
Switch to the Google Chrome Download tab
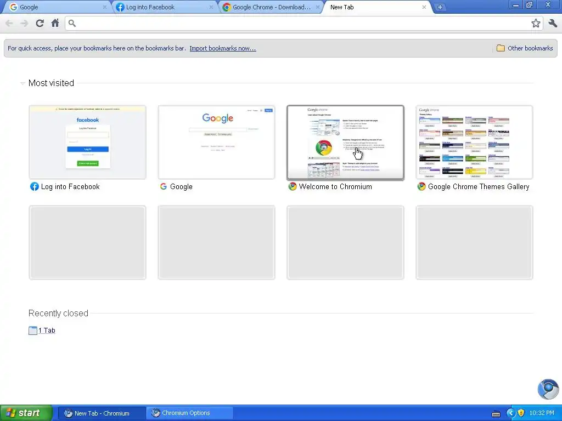click(x=271, y=7)
